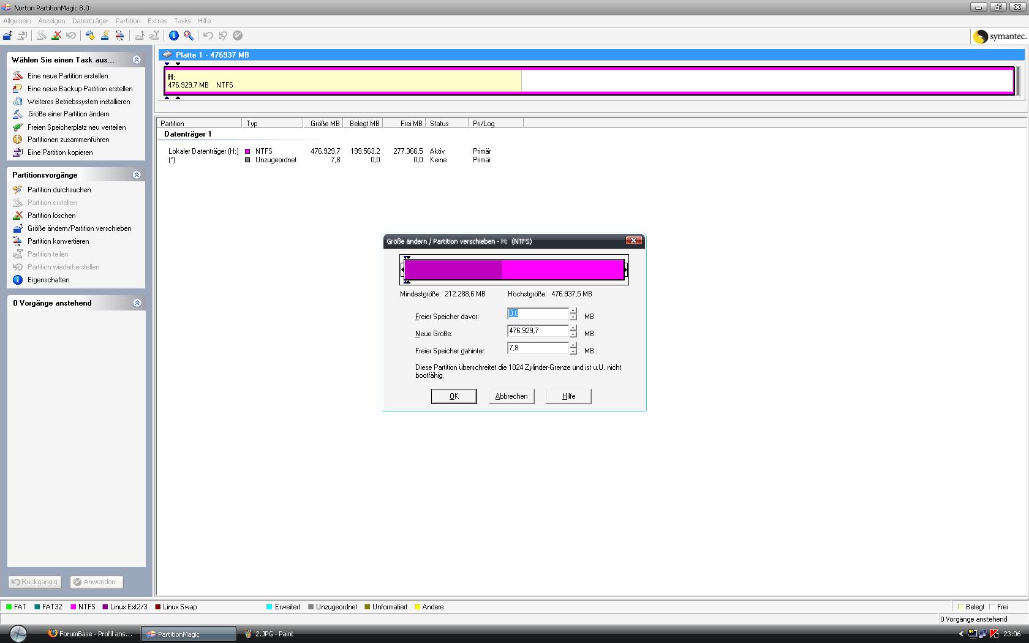The image size is (1029, 643).
Task: Click the Symantec logo
Action: 1000,36
